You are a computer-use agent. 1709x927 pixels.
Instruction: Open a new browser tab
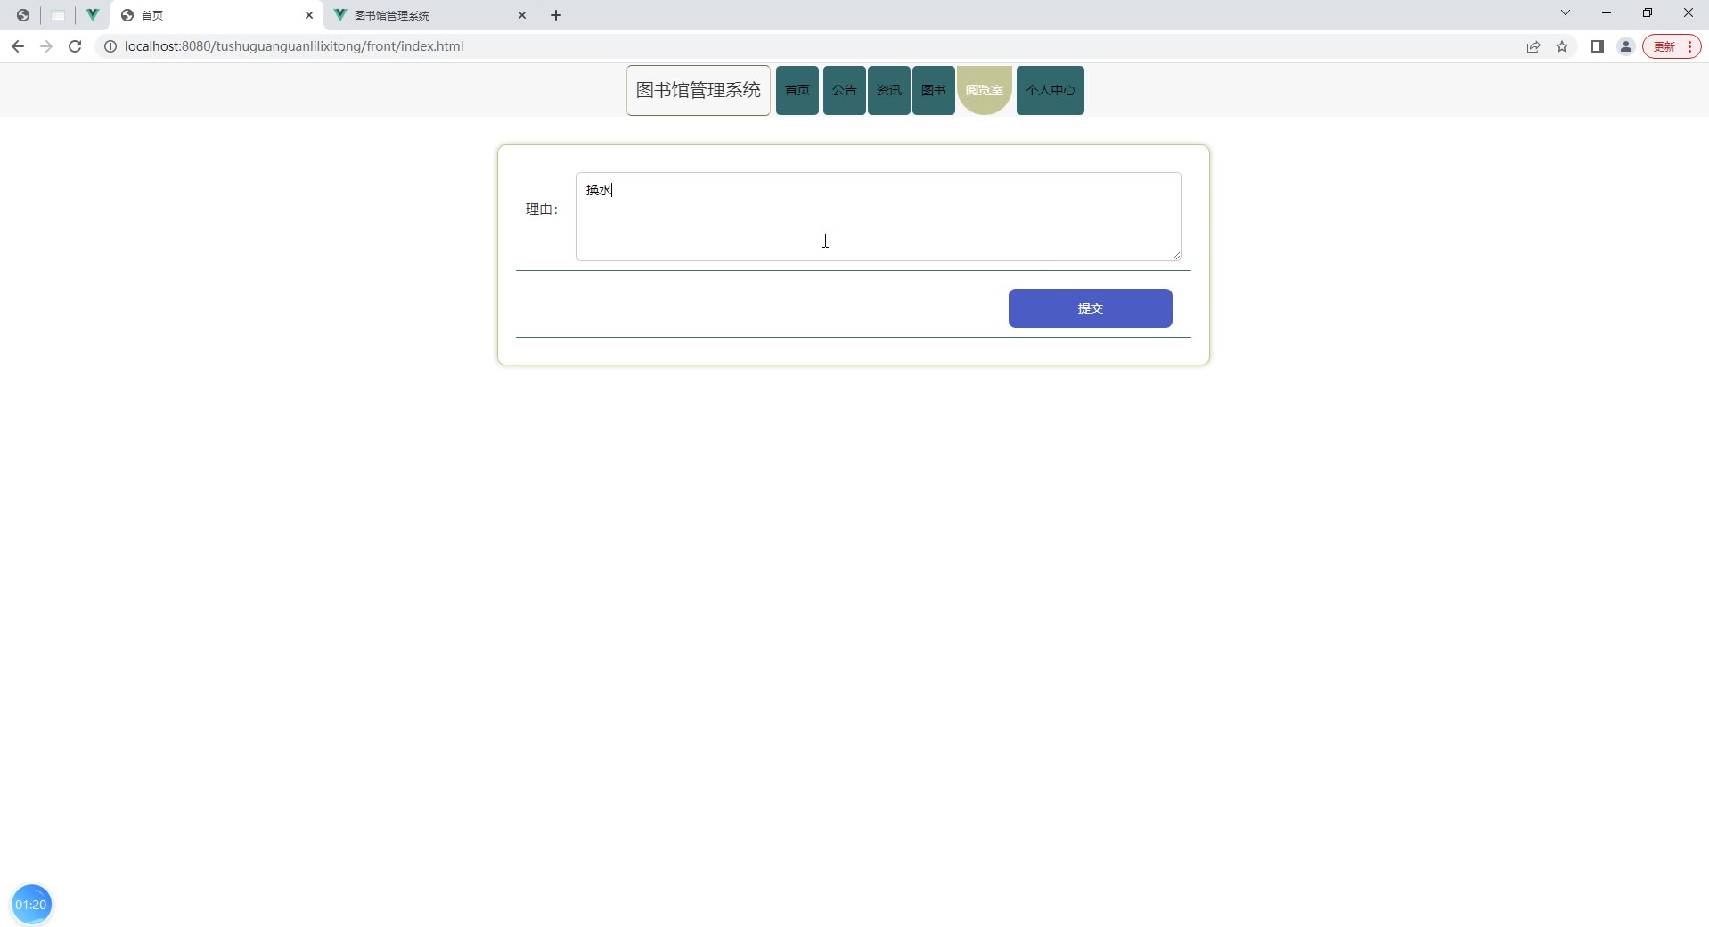(556, 15)
